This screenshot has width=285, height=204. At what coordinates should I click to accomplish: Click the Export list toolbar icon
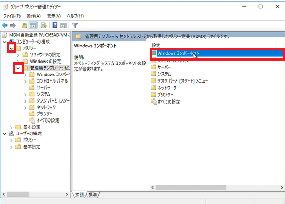(44, 25)
